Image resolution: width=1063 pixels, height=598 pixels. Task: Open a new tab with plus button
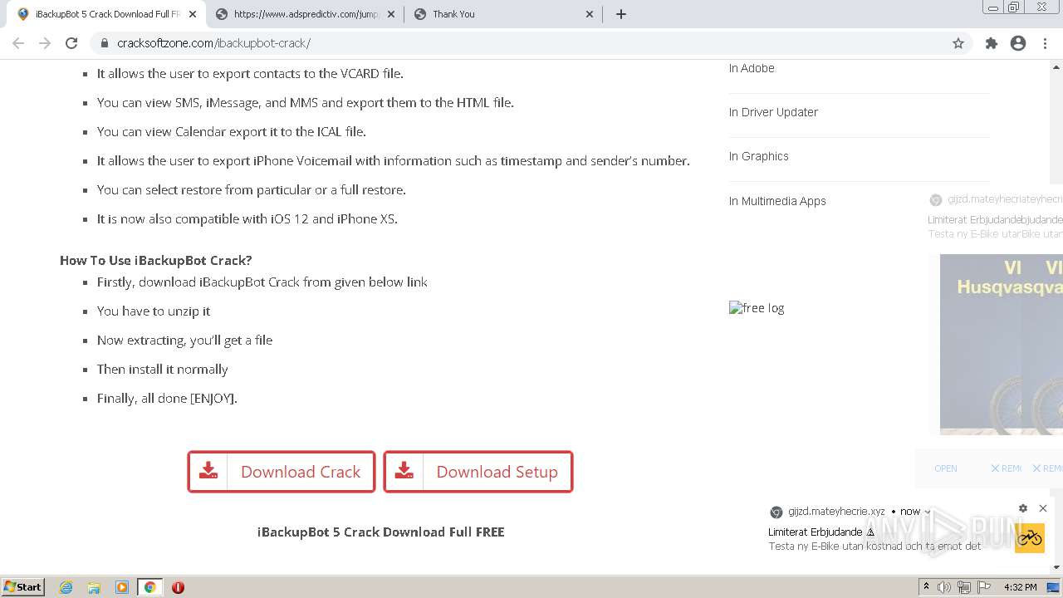coord(621,14)
